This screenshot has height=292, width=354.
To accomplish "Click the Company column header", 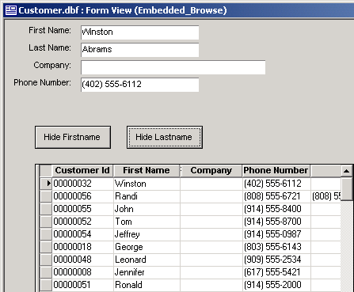I will click(211, 171).
